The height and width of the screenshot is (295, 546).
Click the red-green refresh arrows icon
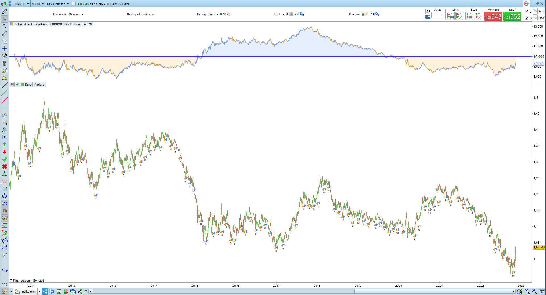(x=526, y=4)
